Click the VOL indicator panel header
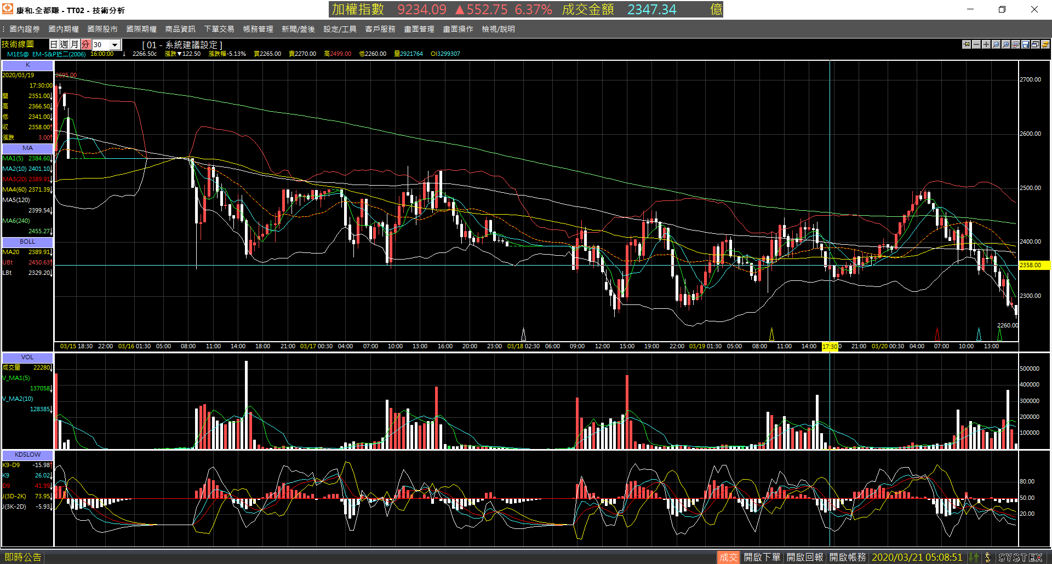Screen dimensions: 1052x564 [27, 357]
